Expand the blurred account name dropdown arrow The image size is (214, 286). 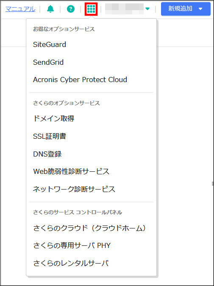[147, 9]
